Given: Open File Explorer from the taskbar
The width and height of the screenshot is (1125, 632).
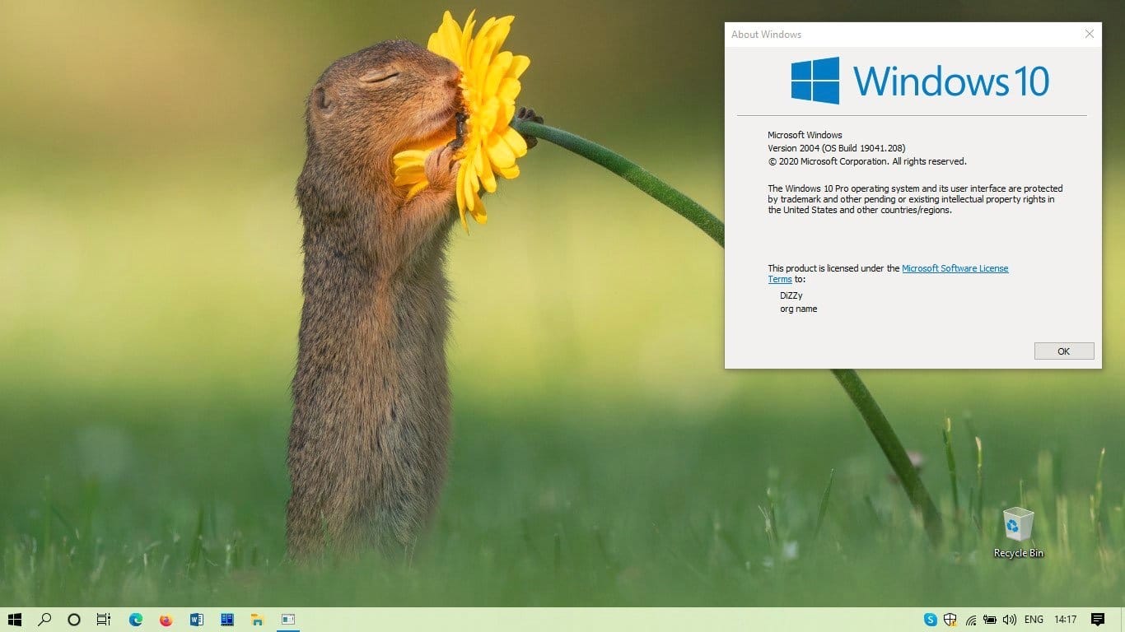Looking at the screenshot, I should click(x=257, y=620).
